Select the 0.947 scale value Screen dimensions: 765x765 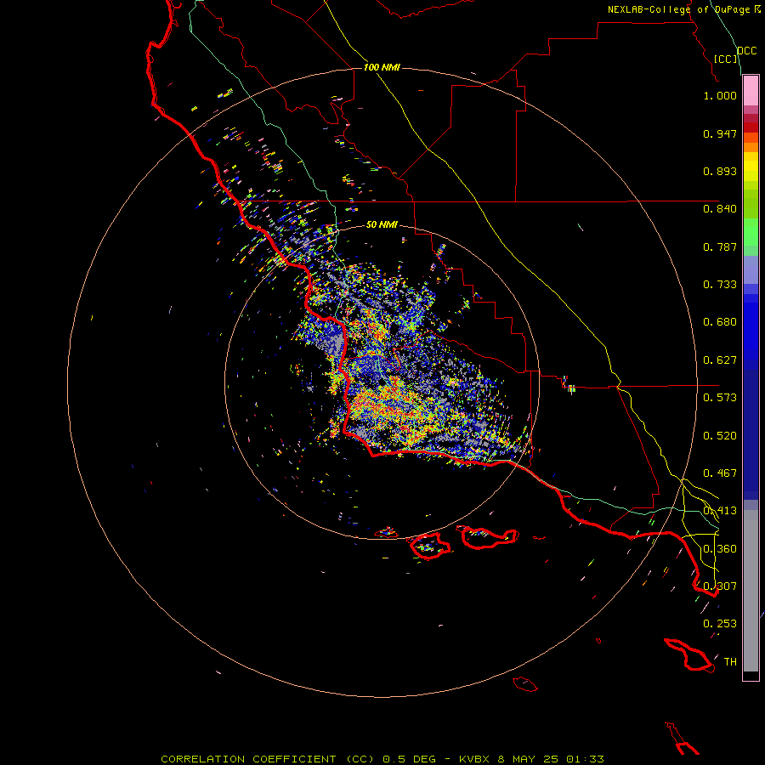tap(720, 133)
